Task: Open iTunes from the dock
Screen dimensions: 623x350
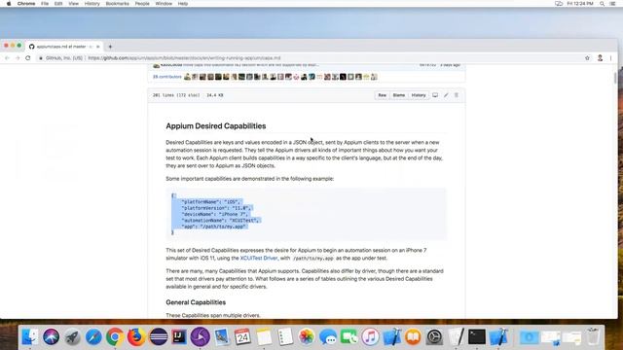Action: [370, 337]
